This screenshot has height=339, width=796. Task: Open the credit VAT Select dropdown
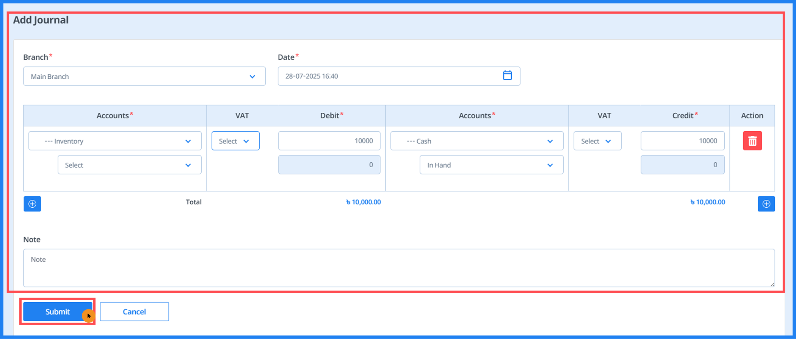[x=597, y=141]
